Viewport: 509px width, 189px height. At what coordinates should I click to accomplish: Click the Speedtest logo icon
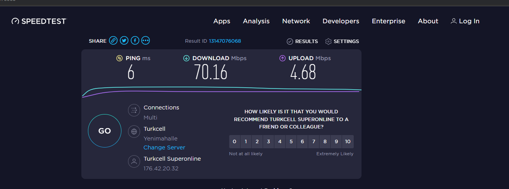point(15,21)
